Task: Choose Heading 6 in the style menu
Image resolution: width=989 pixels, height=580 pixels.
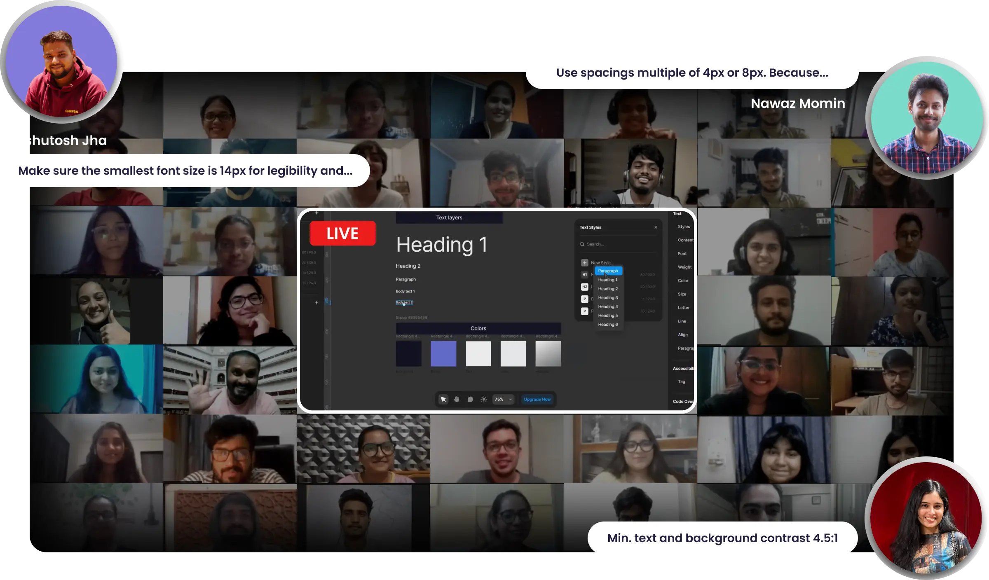Action: coord(608,325)
